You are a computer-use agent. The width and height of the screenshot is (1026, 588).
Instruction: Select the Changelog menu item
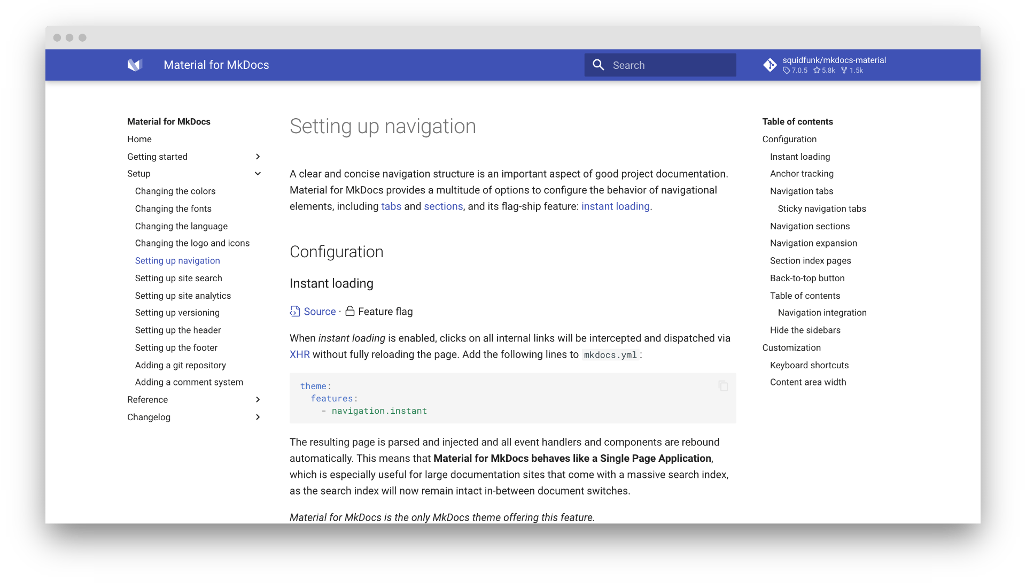(x=149, y=416)
